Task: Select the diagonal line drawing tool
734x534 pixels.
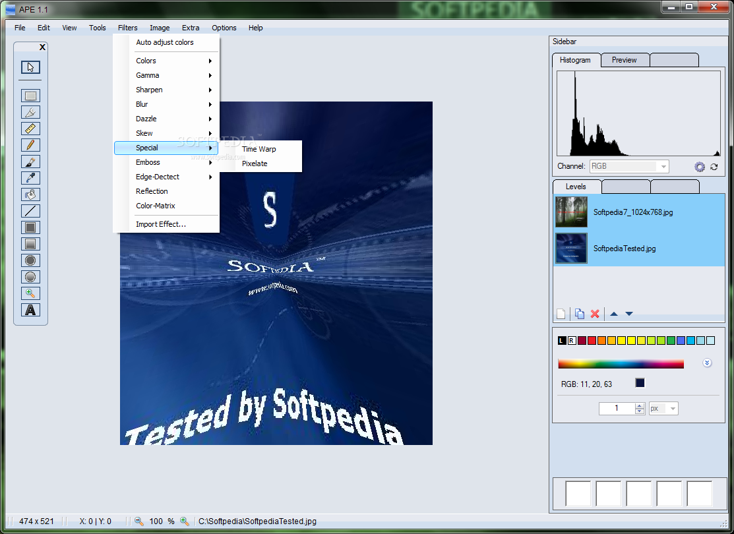Action: pyautogui.click(x=30, y=211)
